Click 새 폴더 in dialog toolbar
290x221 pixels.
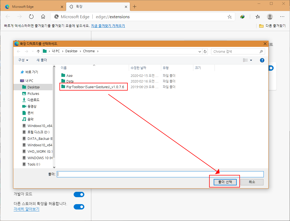coord(42,60)
